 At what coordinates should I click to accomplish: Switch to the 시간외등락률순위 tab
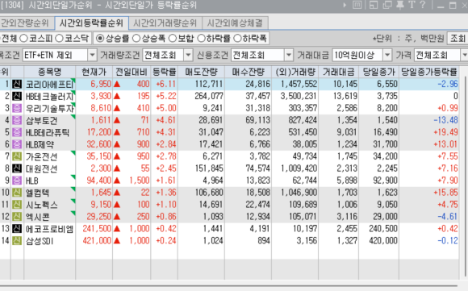coord(92,23)
